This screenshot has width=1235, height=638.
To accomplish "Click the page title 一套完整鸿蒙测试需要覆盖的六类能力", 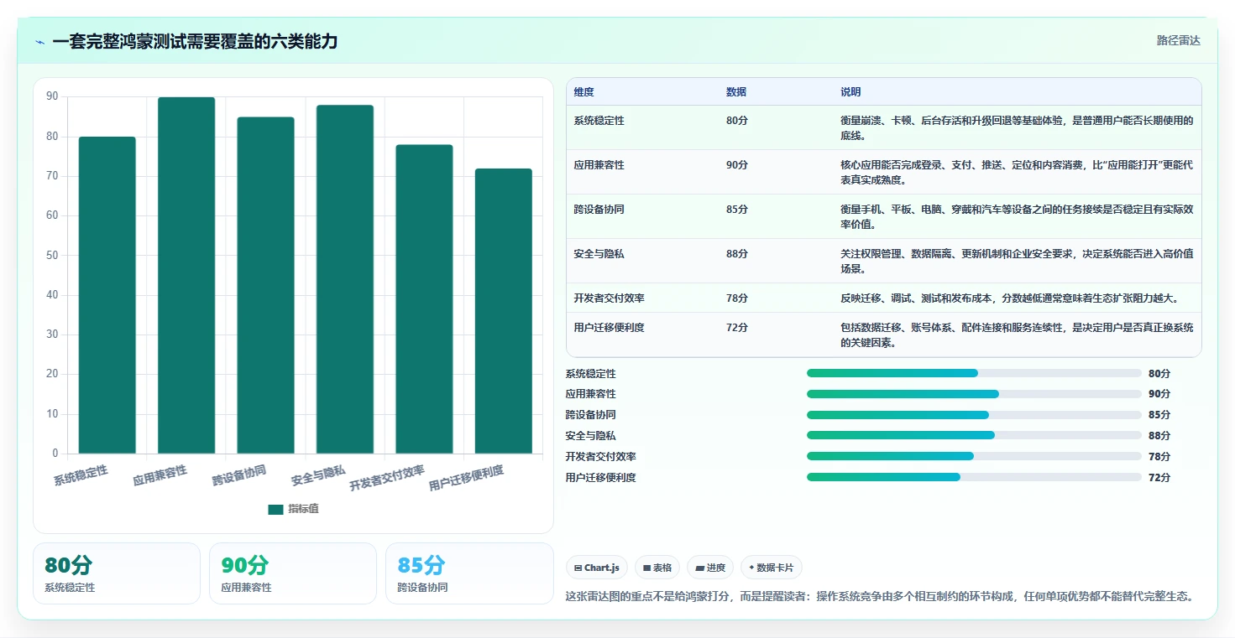I will point(195,41).
